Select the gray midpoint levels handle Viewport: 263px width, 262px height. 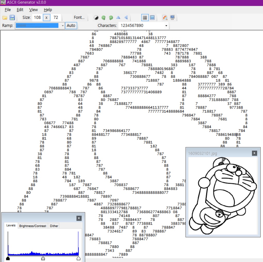[x=43, y=258]
